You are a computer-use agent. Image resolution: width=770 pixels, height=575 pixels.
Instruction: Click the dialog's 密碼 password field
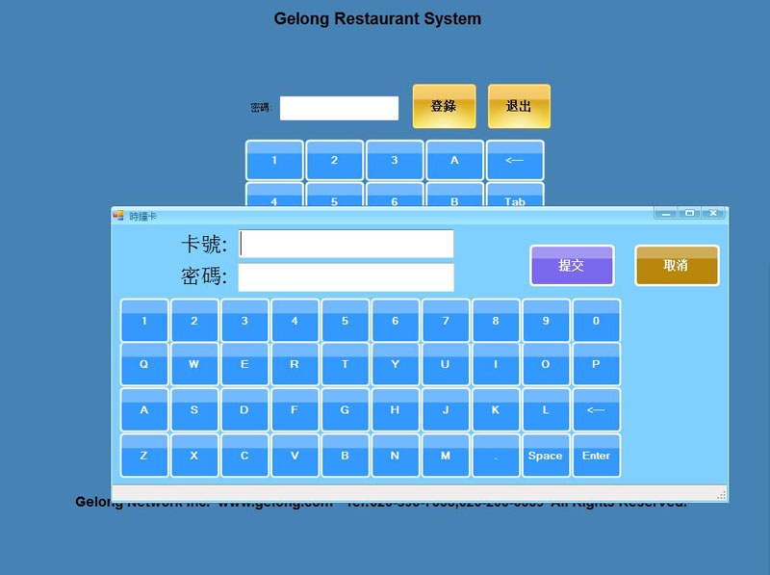[346, 277]
